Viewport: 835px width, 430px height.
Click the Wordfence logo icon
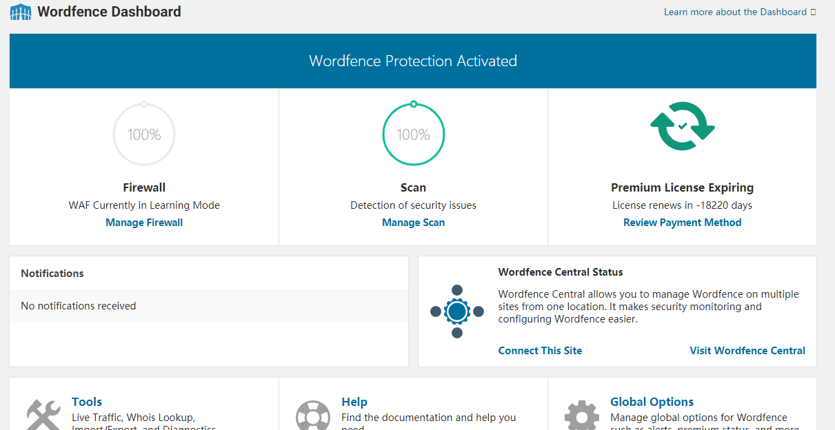pos(21,12)
